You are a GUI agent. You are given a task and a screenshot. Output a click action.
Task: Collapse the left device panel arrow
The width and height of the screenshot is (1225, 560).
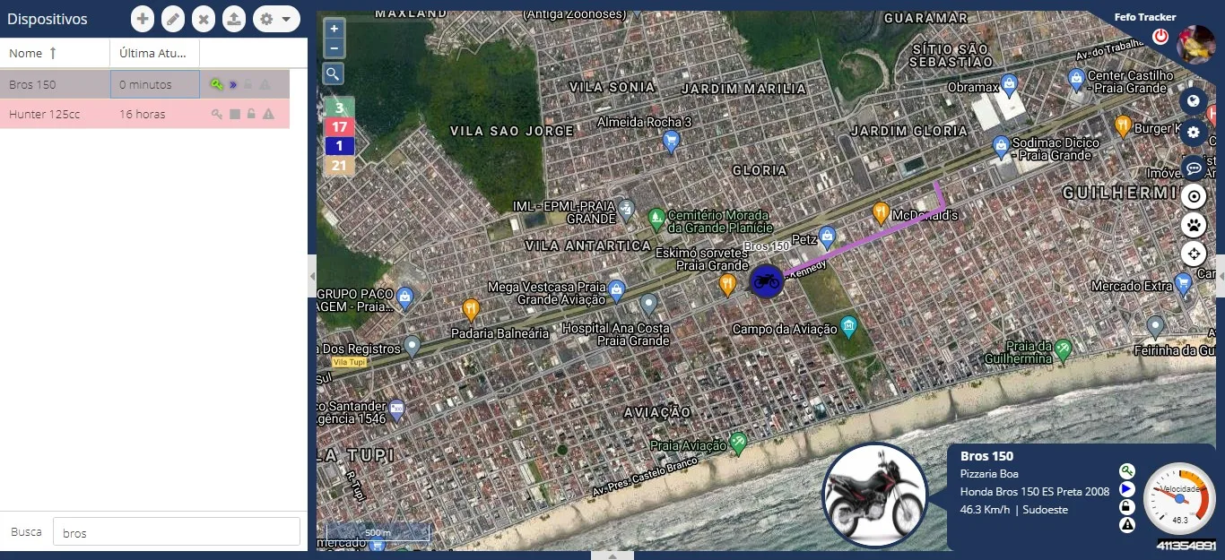pos(312,275)
